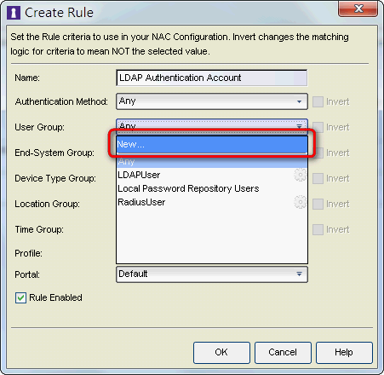Viewport: 384px width, 375px height.
Task: Click the Create Rule keyhole icon in title bar
Action: point(14,13)
